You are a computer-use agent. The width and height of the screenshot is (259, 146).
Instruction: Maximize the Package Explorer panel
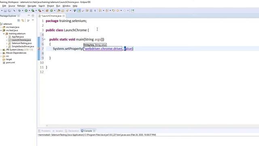coord(33,15)
